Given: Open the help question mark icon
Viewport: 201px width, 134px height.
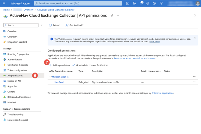Looking at the screenshot, I should (x=154, y=4).
